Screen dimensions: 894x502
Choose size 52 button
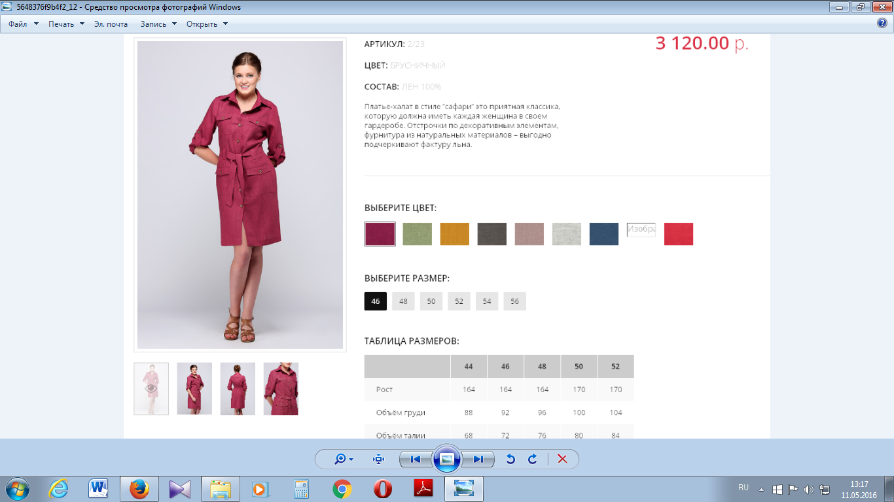click(459, 301)
